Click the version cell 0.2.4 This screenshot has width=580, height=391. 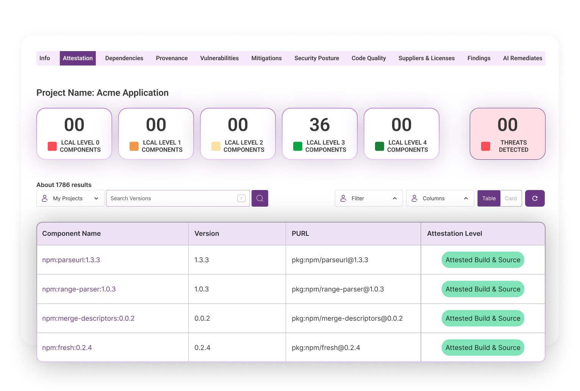(x=237, y=347)
